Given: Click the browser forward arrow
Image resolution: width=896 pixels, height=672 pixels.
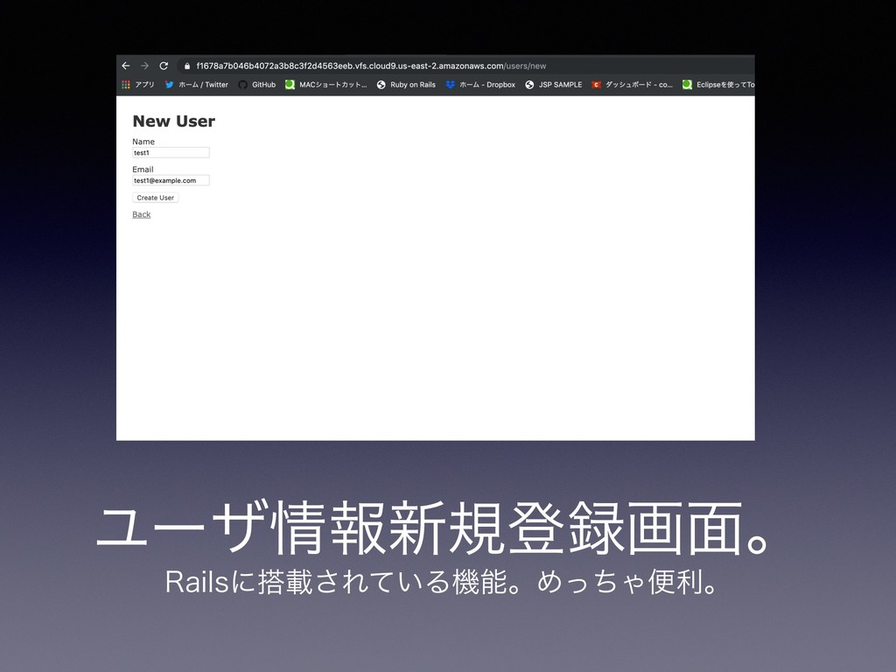Looking at the screenshot, I should point(144,66).
